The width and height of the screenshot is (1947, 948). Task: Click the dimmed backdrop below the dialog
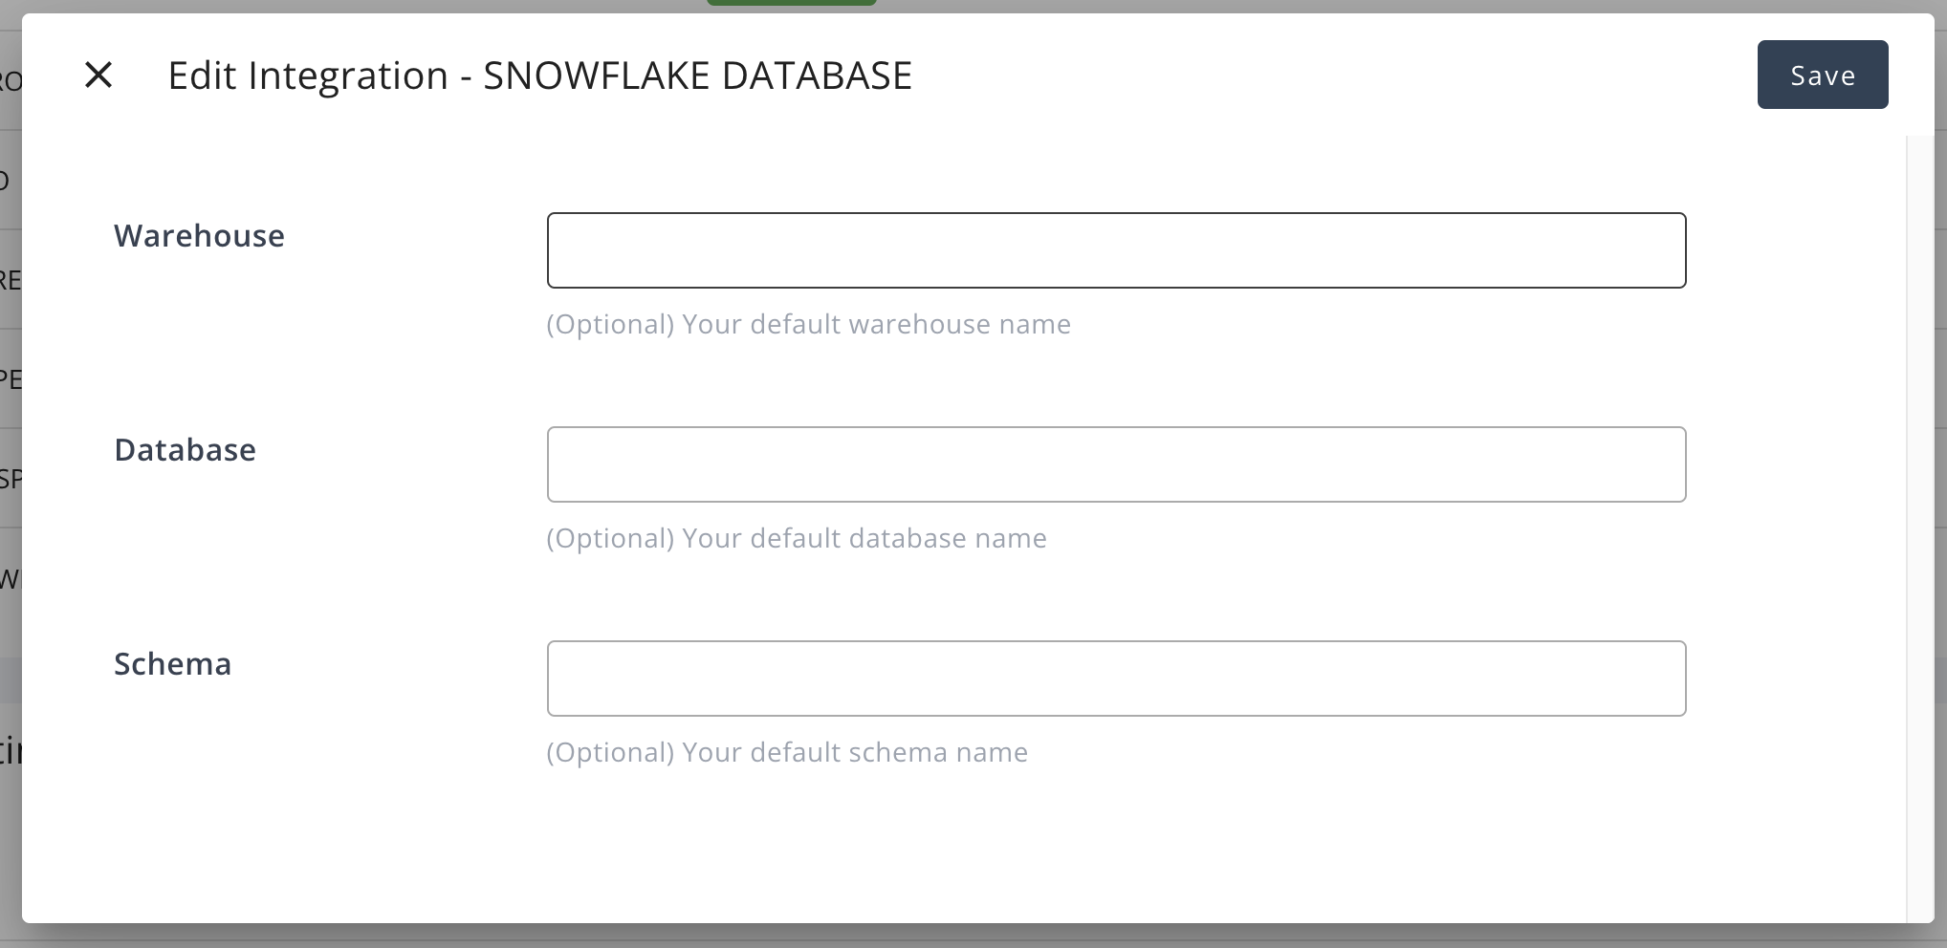956,937
